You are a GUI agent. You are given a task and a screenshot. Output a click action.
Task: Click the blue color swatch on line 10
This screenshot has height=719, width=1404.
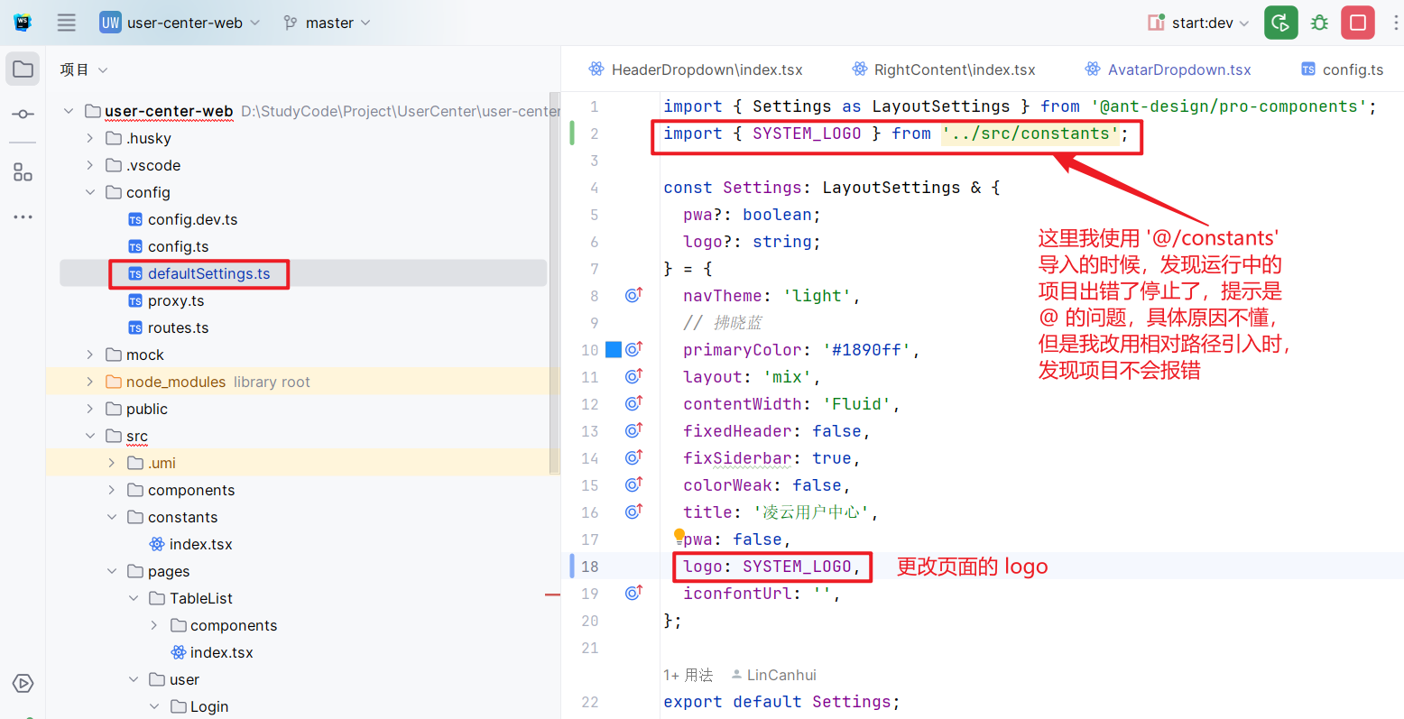click(614, 349)
